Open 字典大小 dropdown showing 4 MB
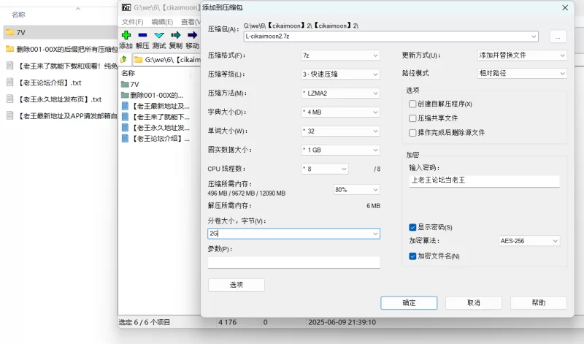 (340, 112)
